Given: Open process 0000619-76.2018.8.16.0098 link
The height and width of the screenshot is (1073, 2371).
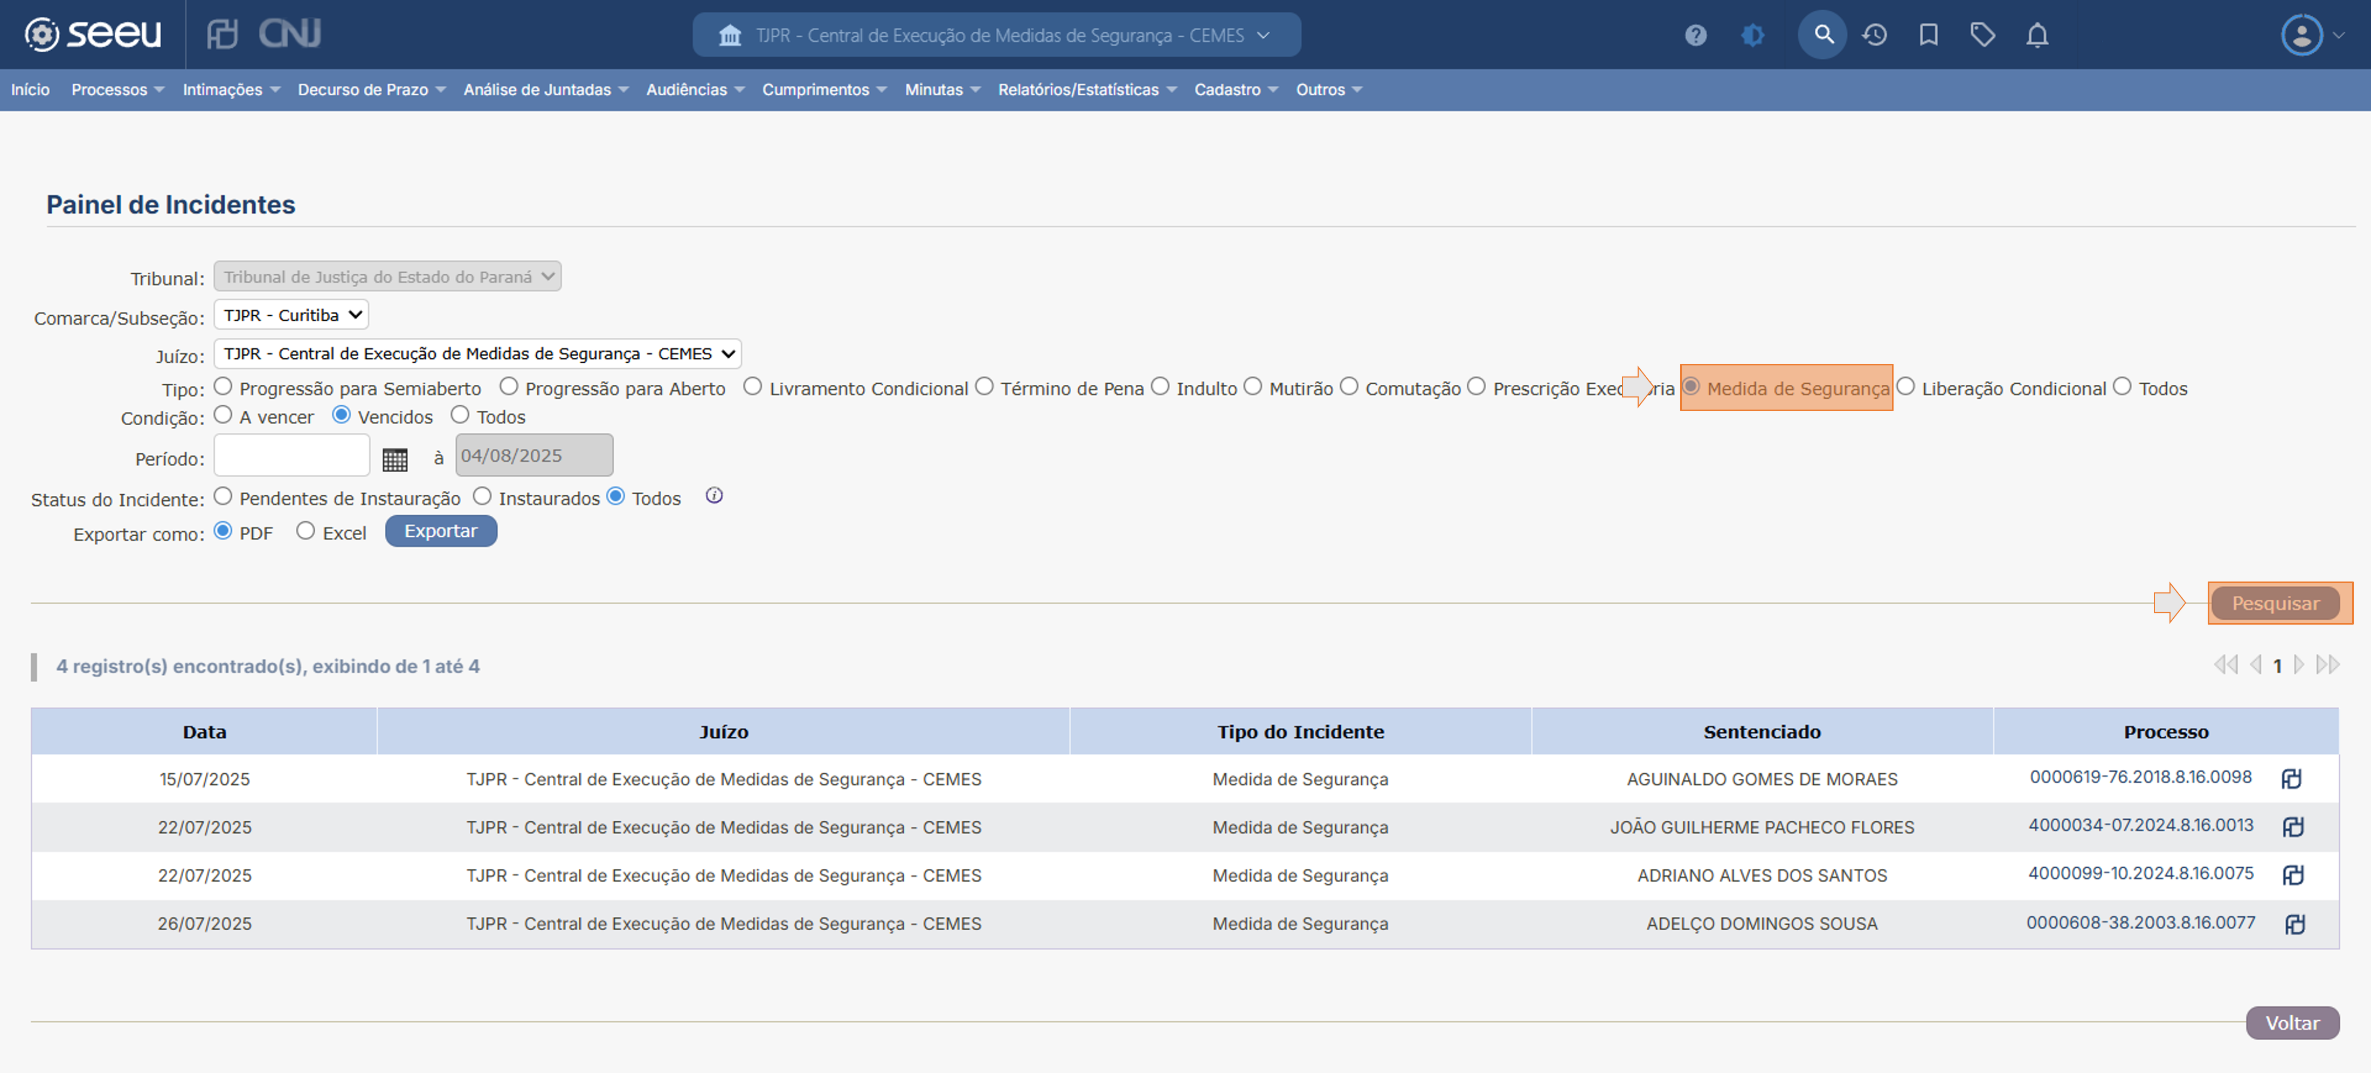Looking at the screenshot, I should click(2140, 777).
